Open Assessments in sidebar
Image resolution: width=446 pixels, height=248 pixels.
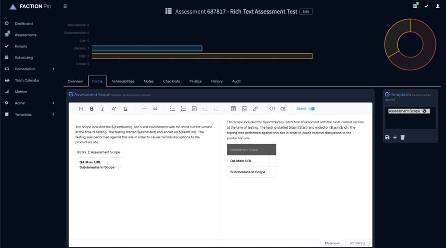tap(25, 35)
